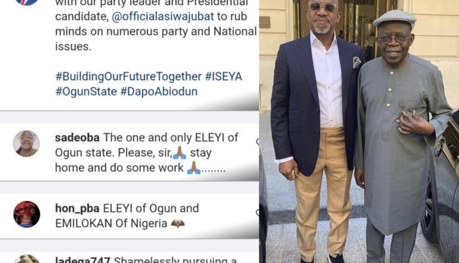
Task: Open the hon_pba username link
Action: click(x=77, y=209)
